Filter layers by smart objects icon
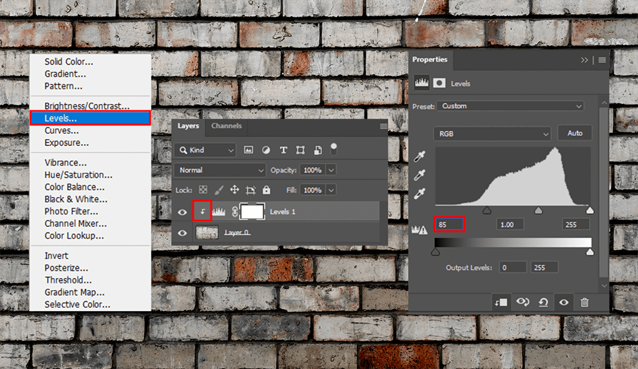The height and width of the screenshot is (369, 638). pos(318,150)
